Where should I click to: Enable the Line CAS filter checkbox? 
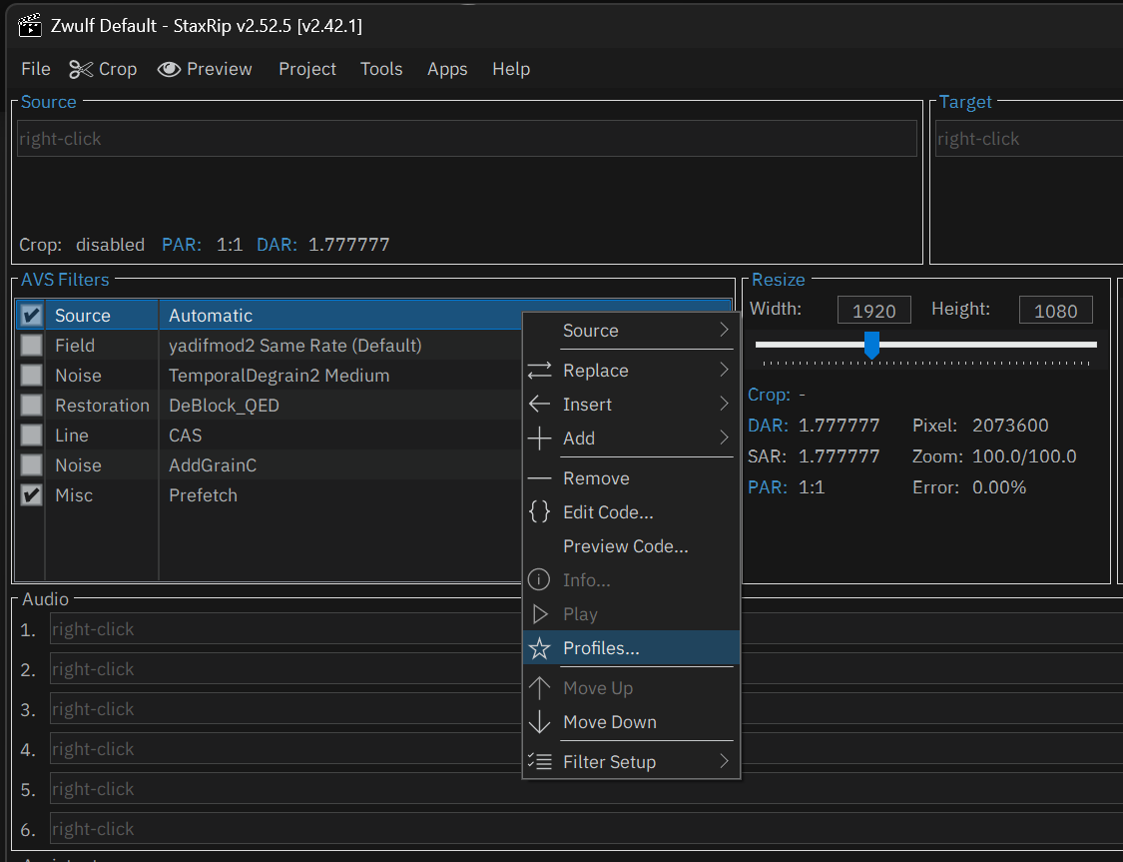(x=31, y=434)
